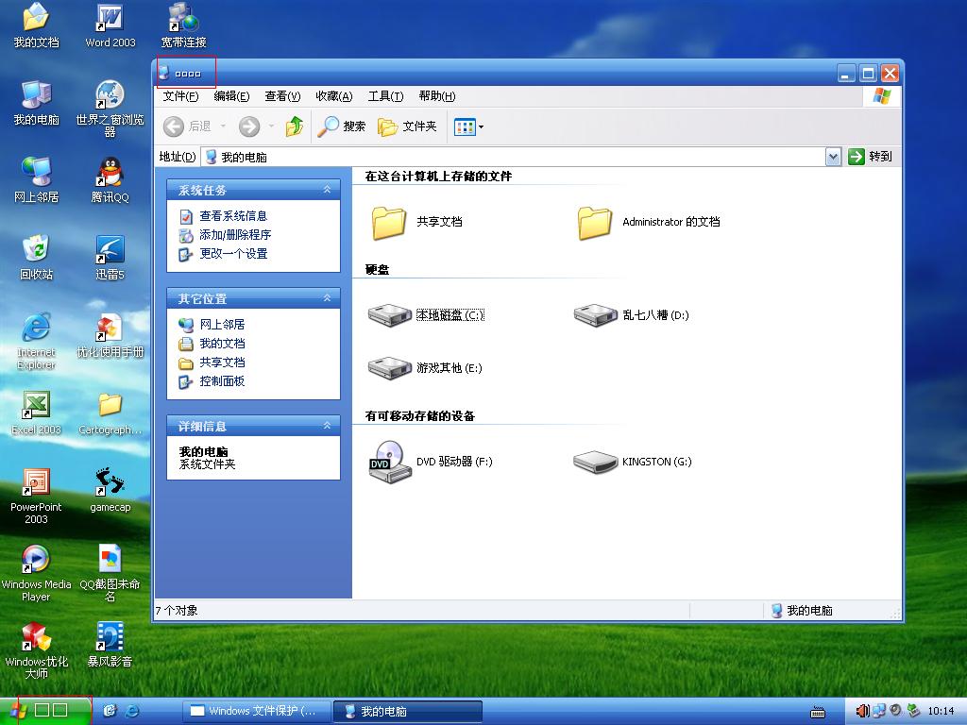Screen dimensions: 967x725
Task: Launch the PowerPoint 2003 shortcut
Action: coord(36,497)
